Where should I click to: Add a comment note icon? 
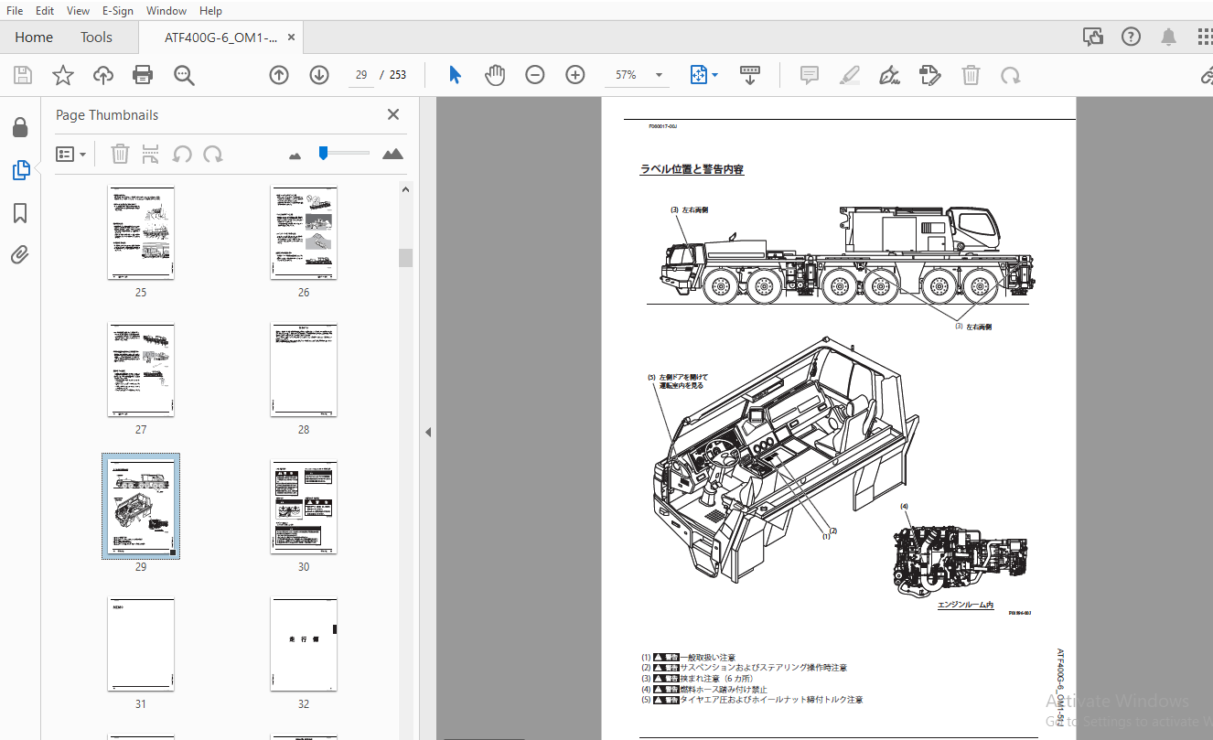click(810, 75)
